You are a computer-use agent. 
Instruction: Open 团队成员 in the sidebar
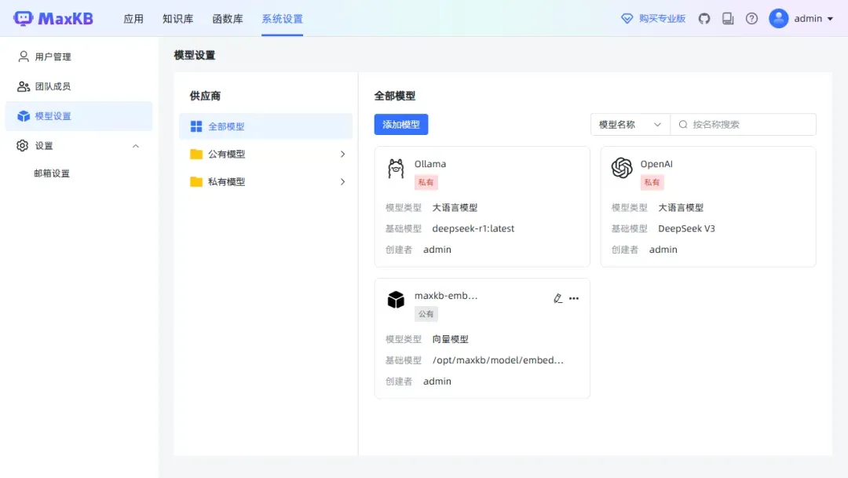tap(79, 86)
